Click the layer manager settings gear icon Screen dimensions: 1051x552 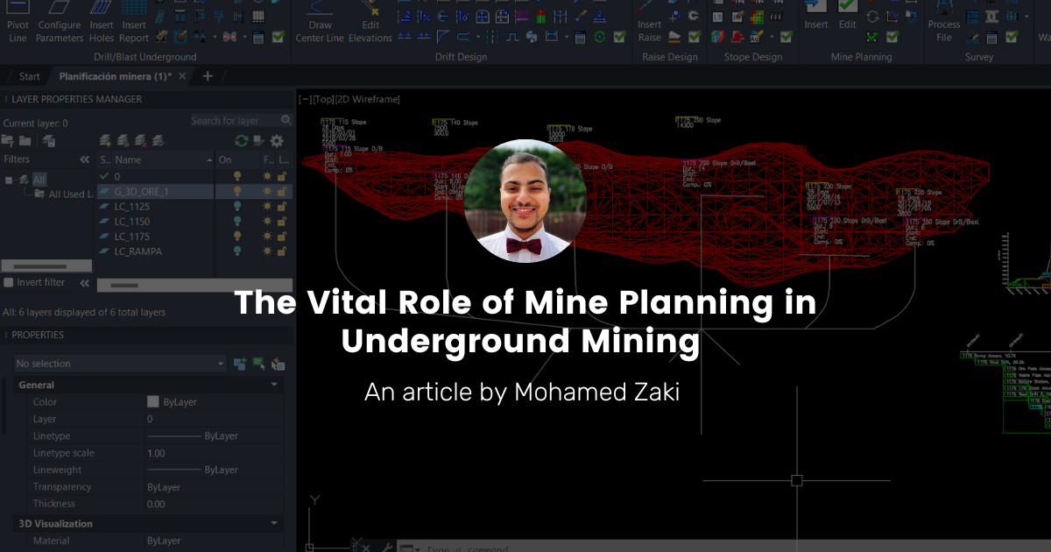point(277,140)
